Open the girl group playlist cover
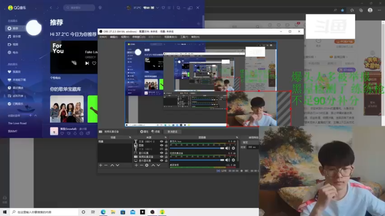The width and height of the screenshot is (385, 216). (67, 109)
